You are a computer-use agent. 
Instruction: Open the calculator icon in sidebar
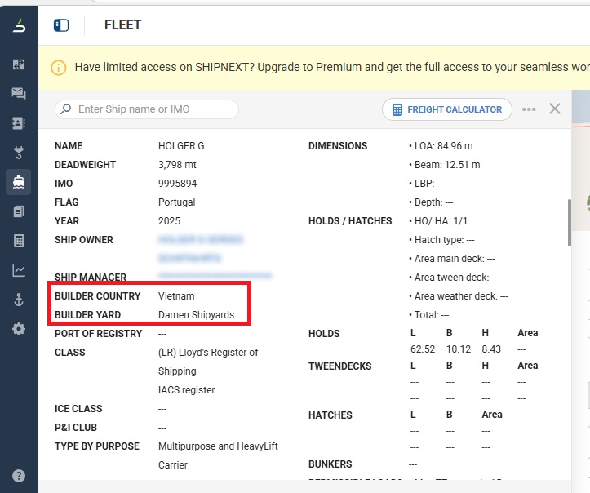(18, 241)
